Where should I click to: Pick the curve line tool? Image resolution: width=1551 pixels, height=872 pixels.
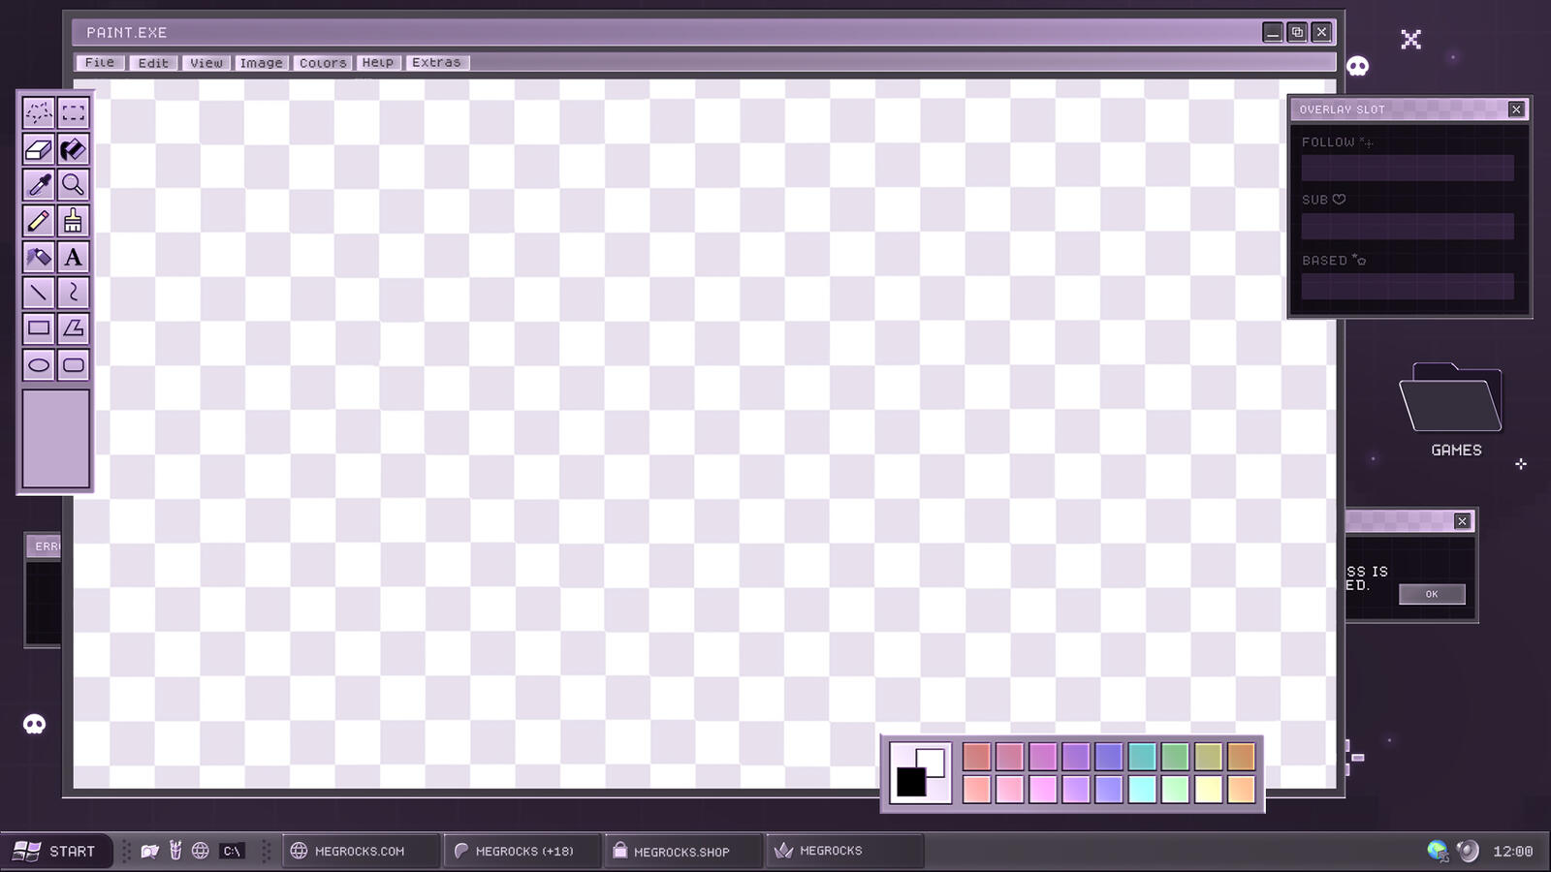(74, 293)
